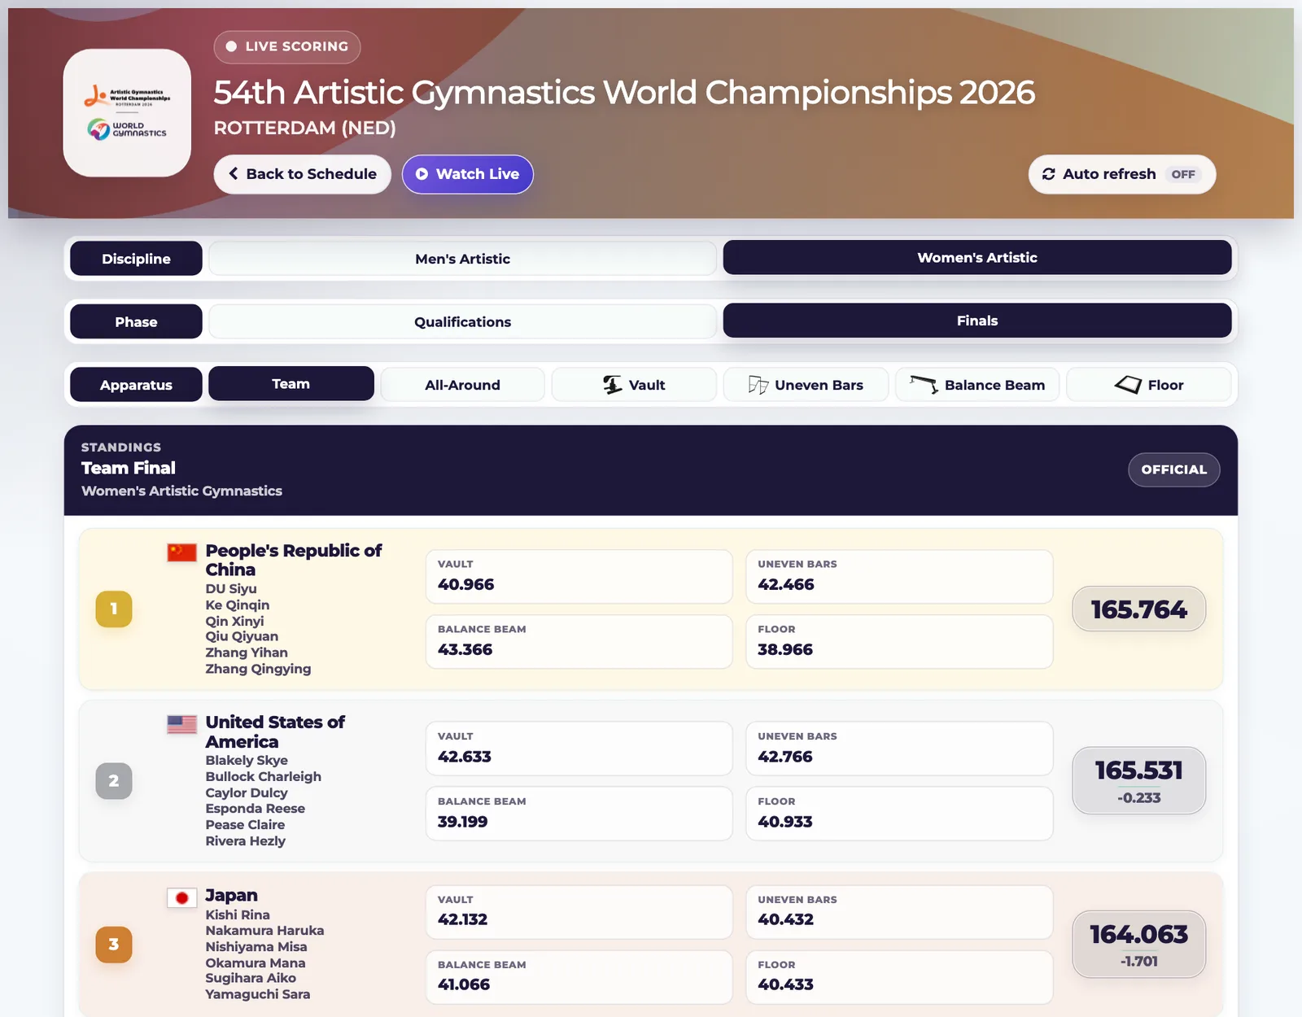
Task: Click the LIVE SCORING indicator dot
Action: [x=231, y=46]
